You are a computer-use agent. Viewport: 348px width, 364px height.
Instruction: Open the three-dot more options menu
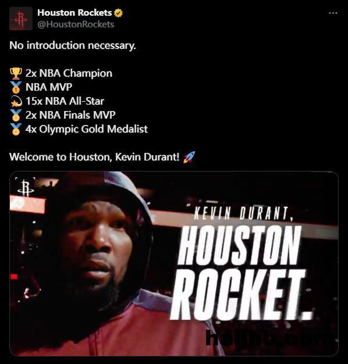coord(333,13)
